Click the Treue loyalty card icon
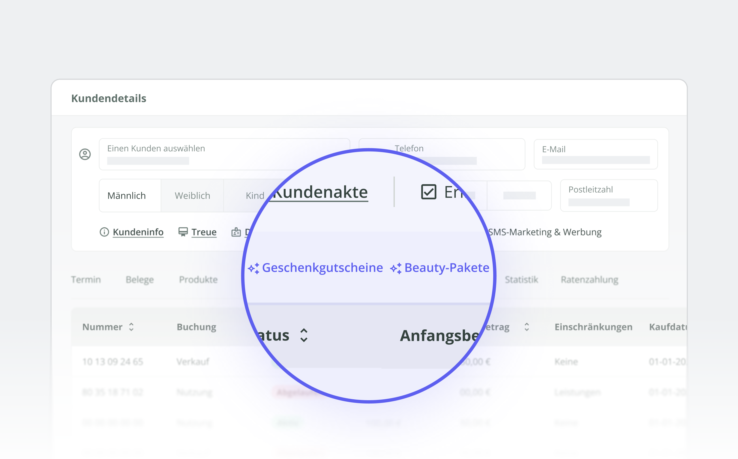Viewport: 738px width, 459px height. coord(183,232)
